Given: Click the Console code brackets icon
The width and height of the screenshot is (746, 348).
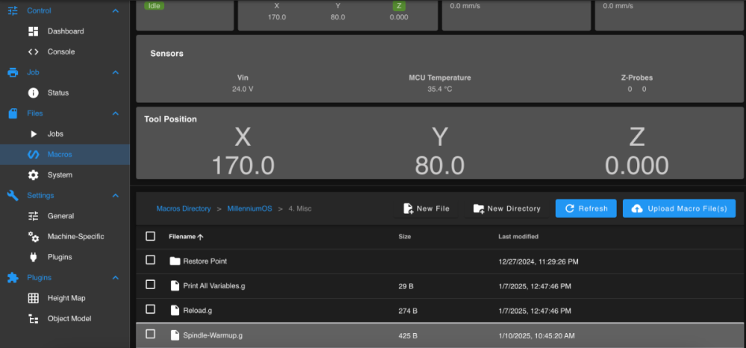Looking at the screenshot, I should (34, 52).
